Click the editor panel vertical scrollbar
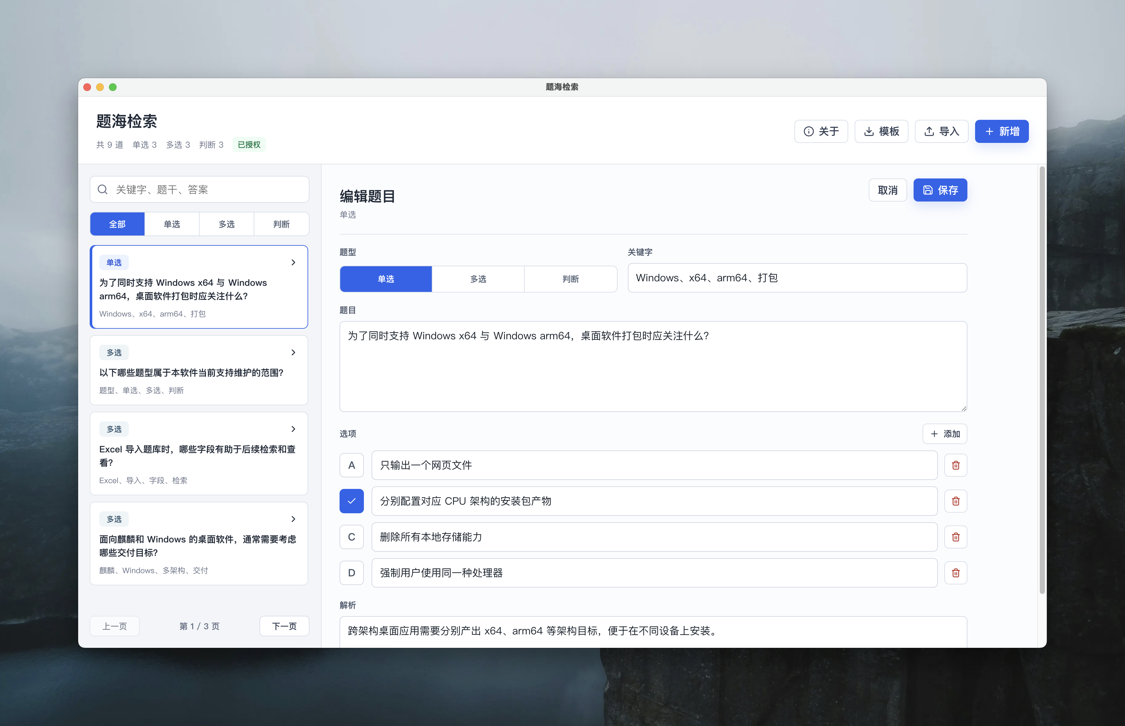This screenshot has height=726, width=1125. [1042, 380]
